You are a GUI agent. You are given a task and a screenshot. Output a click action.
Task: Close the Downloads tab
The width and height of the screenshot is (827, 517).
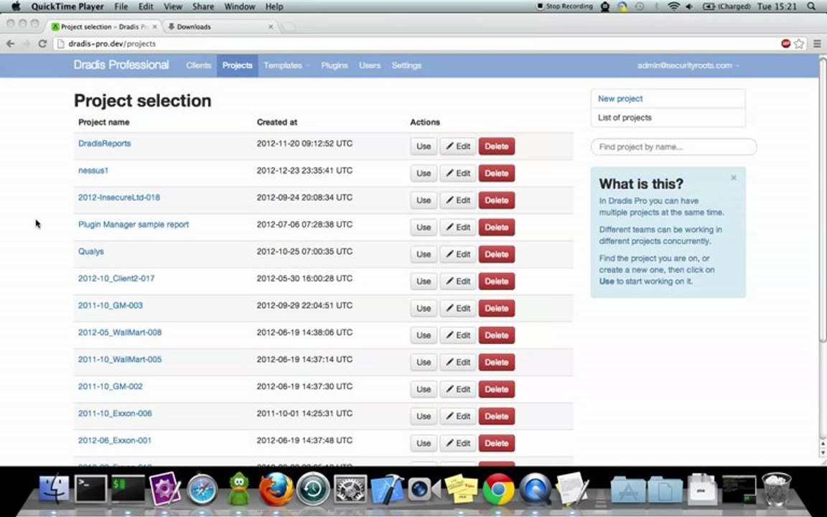click(x=271, y=27)
